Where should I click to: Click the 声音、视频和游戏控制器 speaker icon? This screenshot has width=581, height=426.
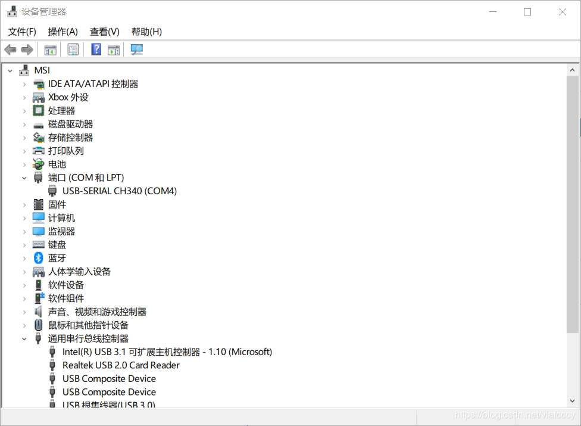(38, 312)
